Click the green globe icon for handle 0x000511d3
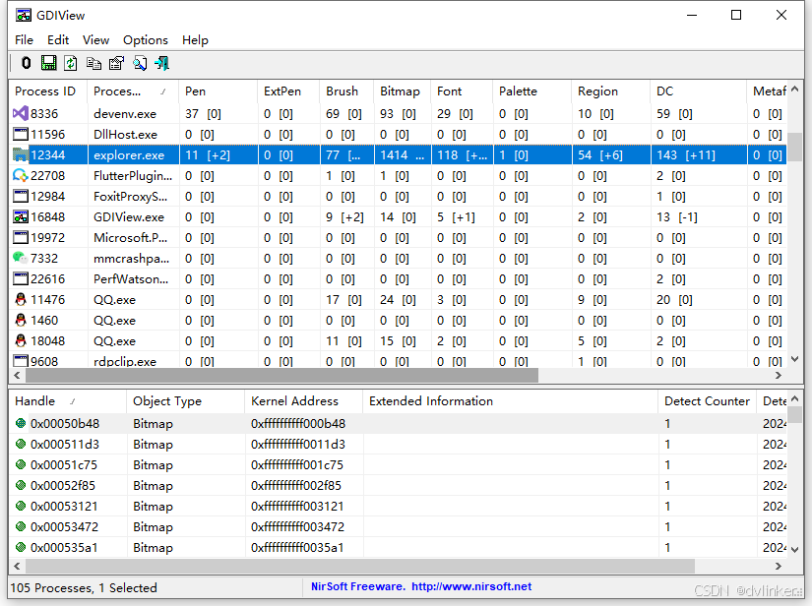 click(21, 444)
